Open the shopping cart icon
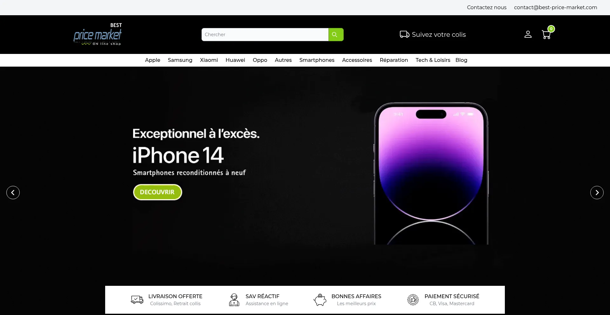610x315 pixels. [x=546, y=34]
